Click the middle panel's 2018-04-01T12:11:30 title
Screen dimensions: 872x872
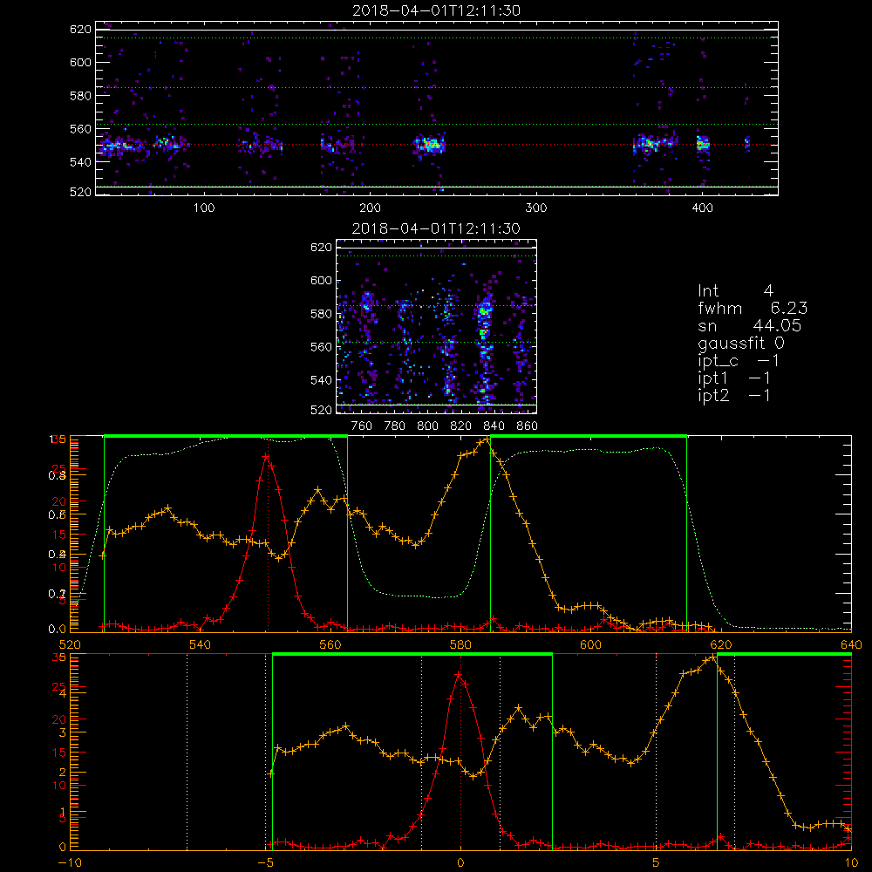click(437, 228)
